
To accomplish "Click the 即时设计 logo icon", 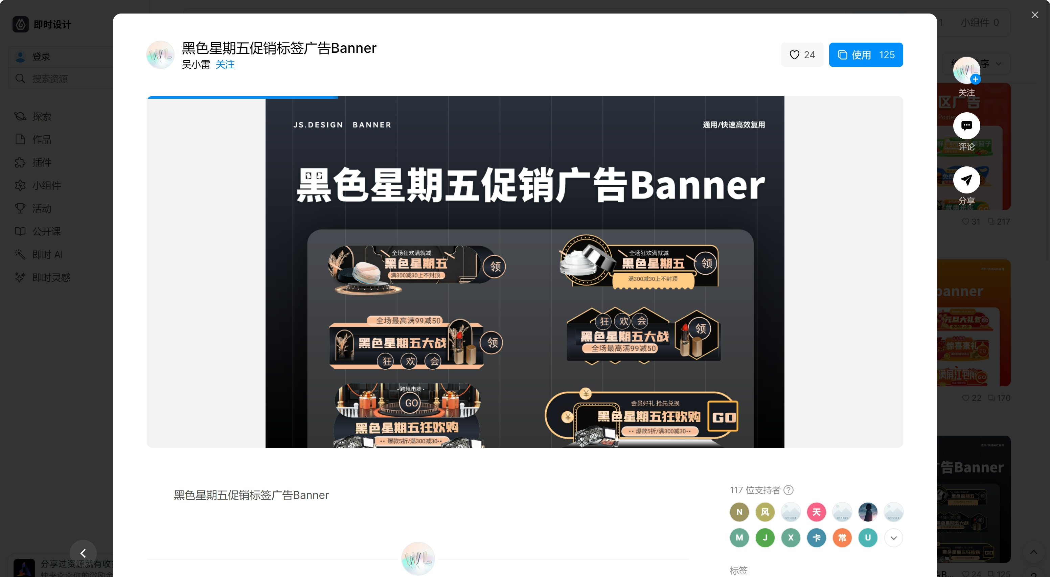I will (x=20, y=24).
